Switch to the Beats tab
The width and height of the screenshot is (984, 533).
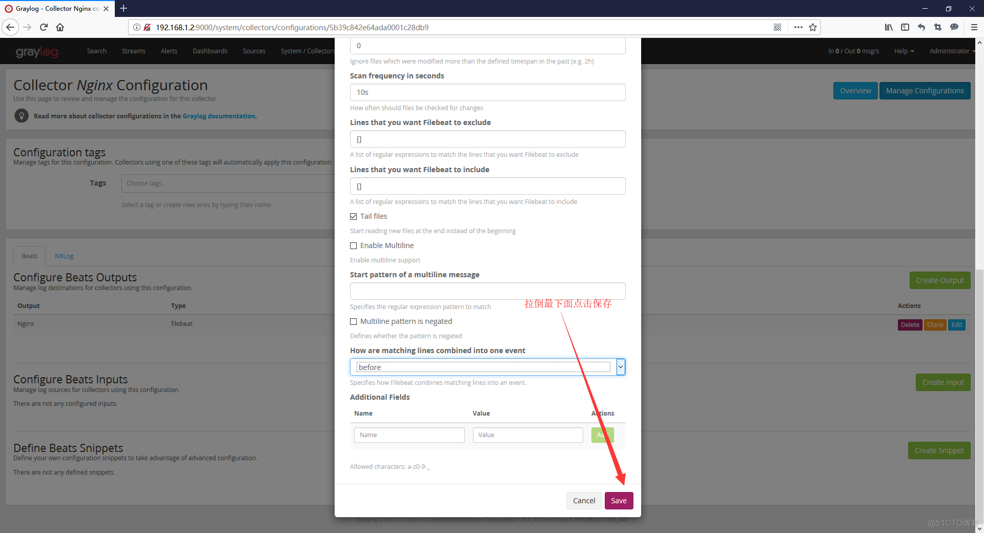coord(29,256)
